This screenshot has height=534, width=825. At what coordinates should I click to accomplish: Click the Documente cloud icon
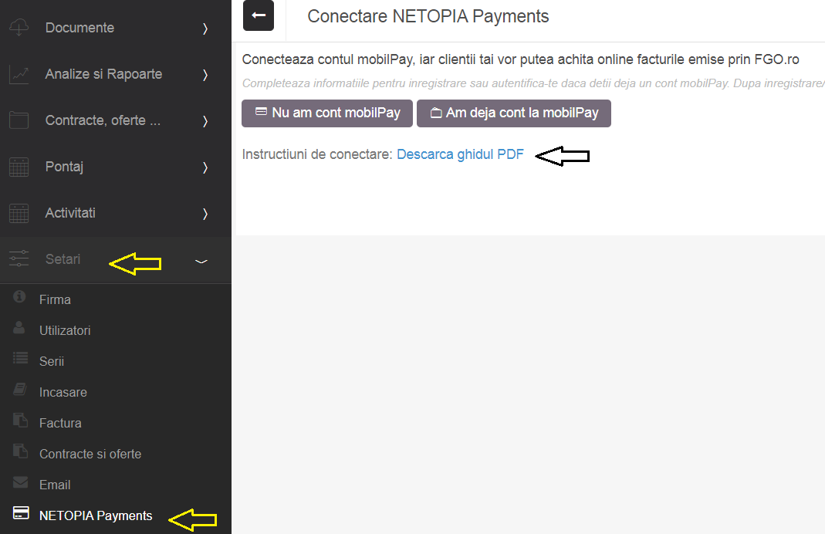(x=19, y=27)
